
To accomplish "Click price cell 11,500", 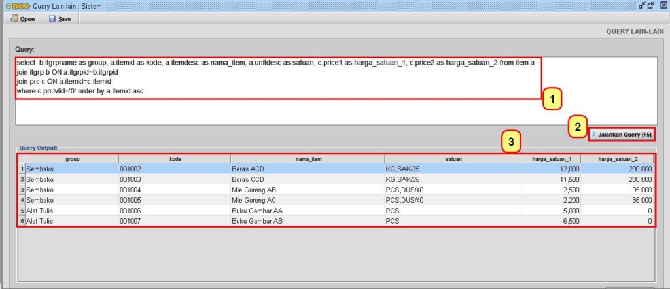I will pyautogui.click(x=551, y=179).
